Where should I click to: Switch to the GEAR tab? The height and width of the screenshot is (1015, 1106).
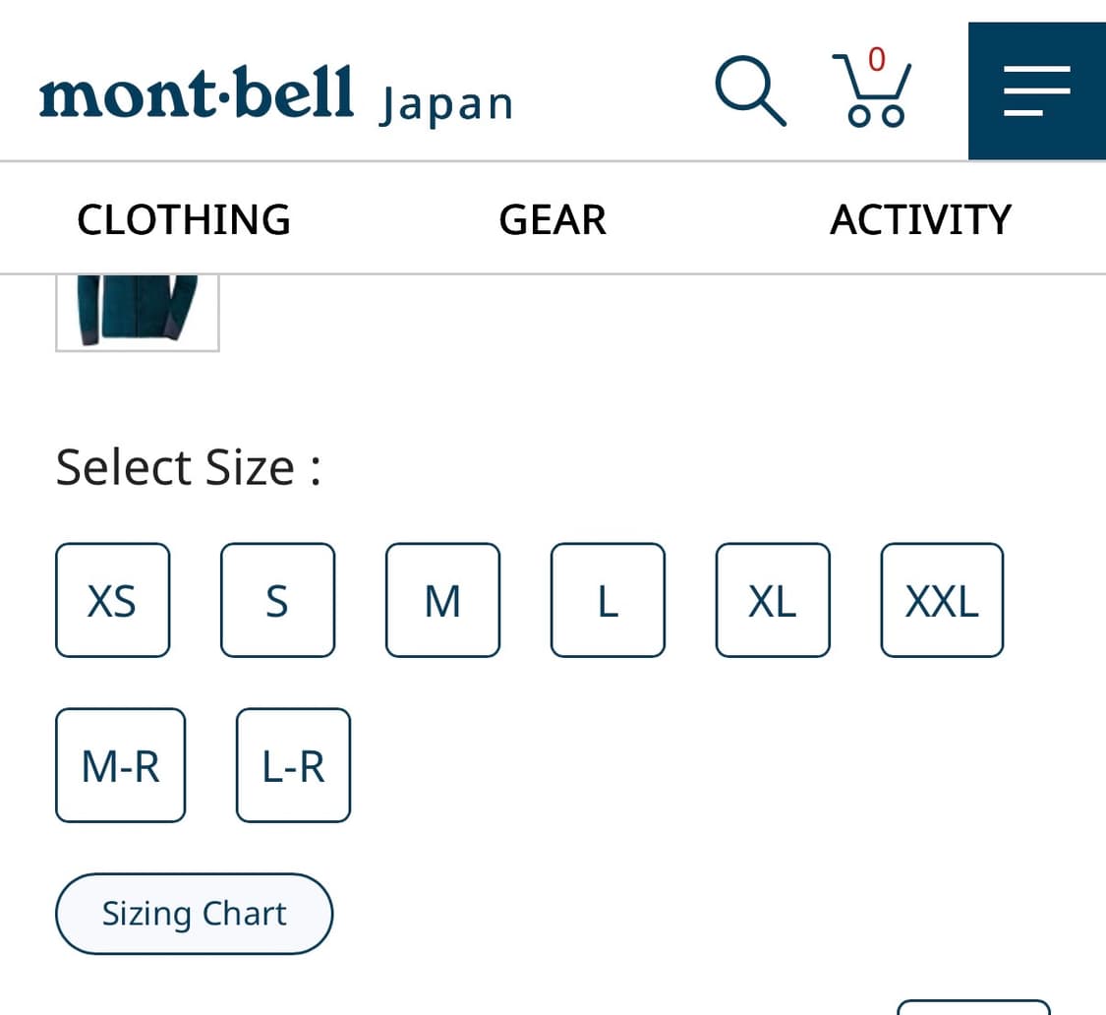tap(553, 219)
